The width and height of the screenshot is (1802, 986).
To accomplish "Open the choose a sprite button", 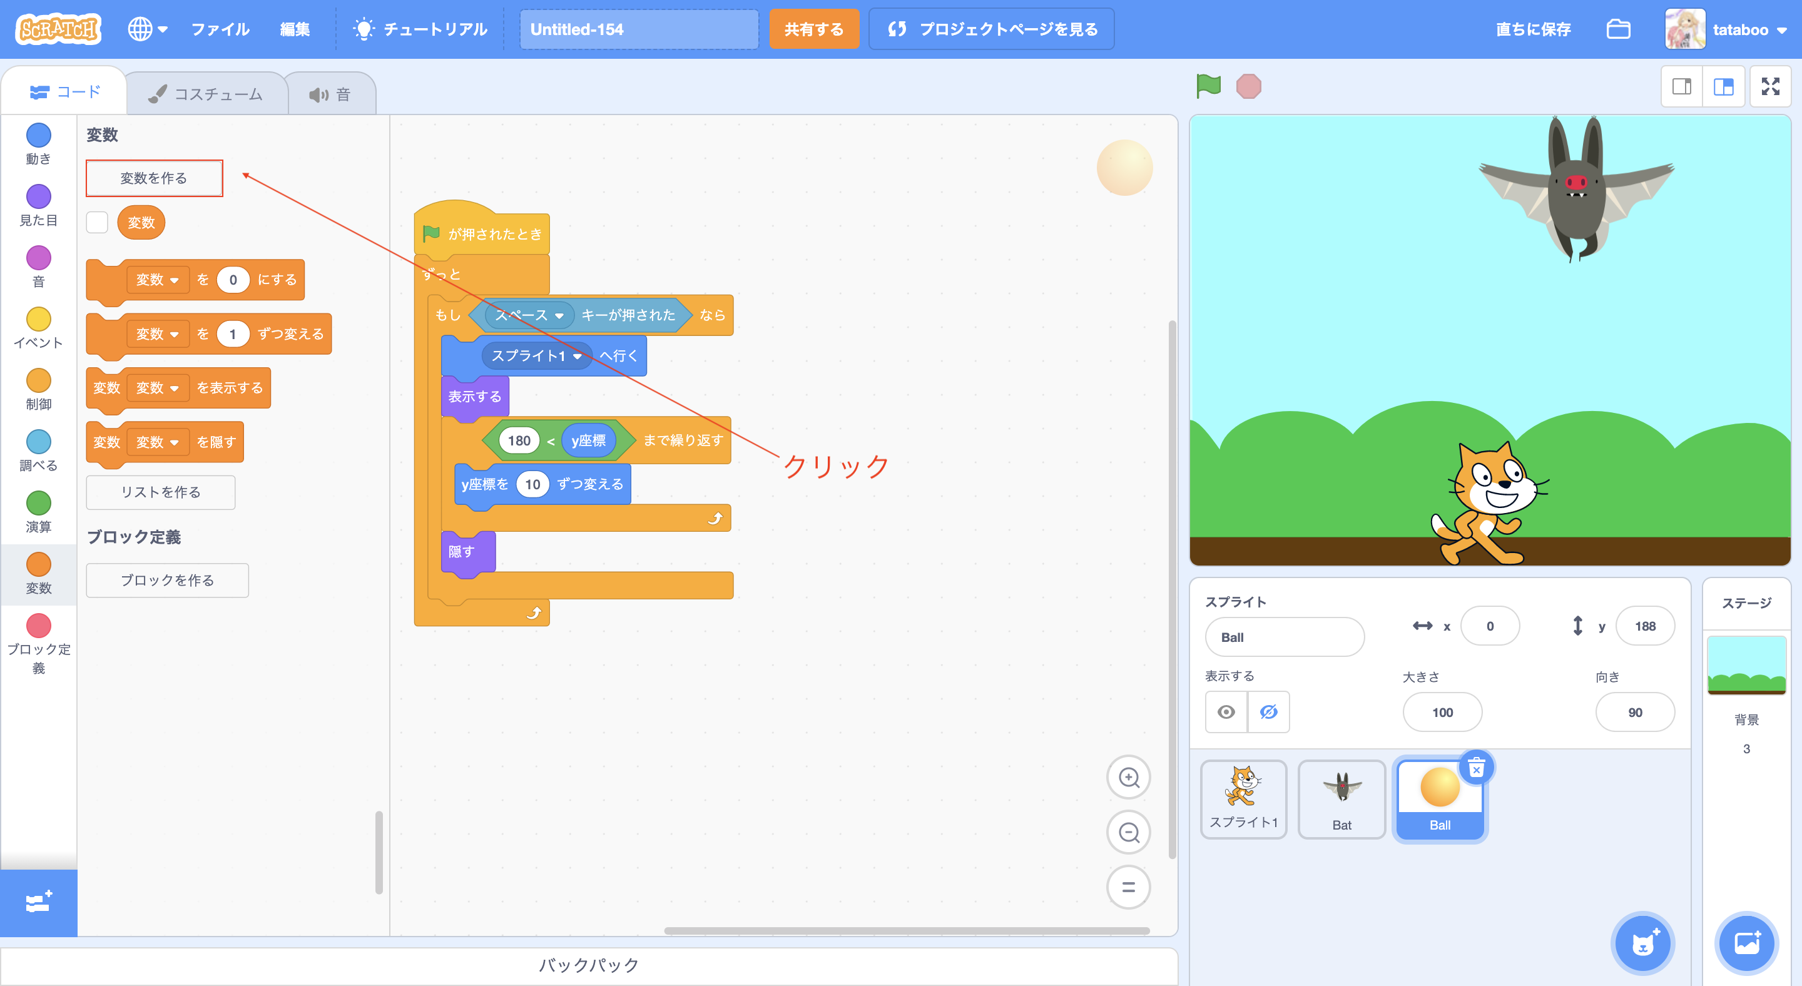I will click(x=1642, y=944).
